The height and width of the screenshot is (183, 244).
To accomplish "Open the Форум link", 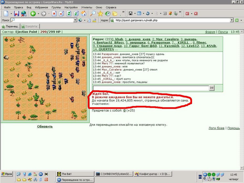I will pyautogui.click(x=210, y=32).
